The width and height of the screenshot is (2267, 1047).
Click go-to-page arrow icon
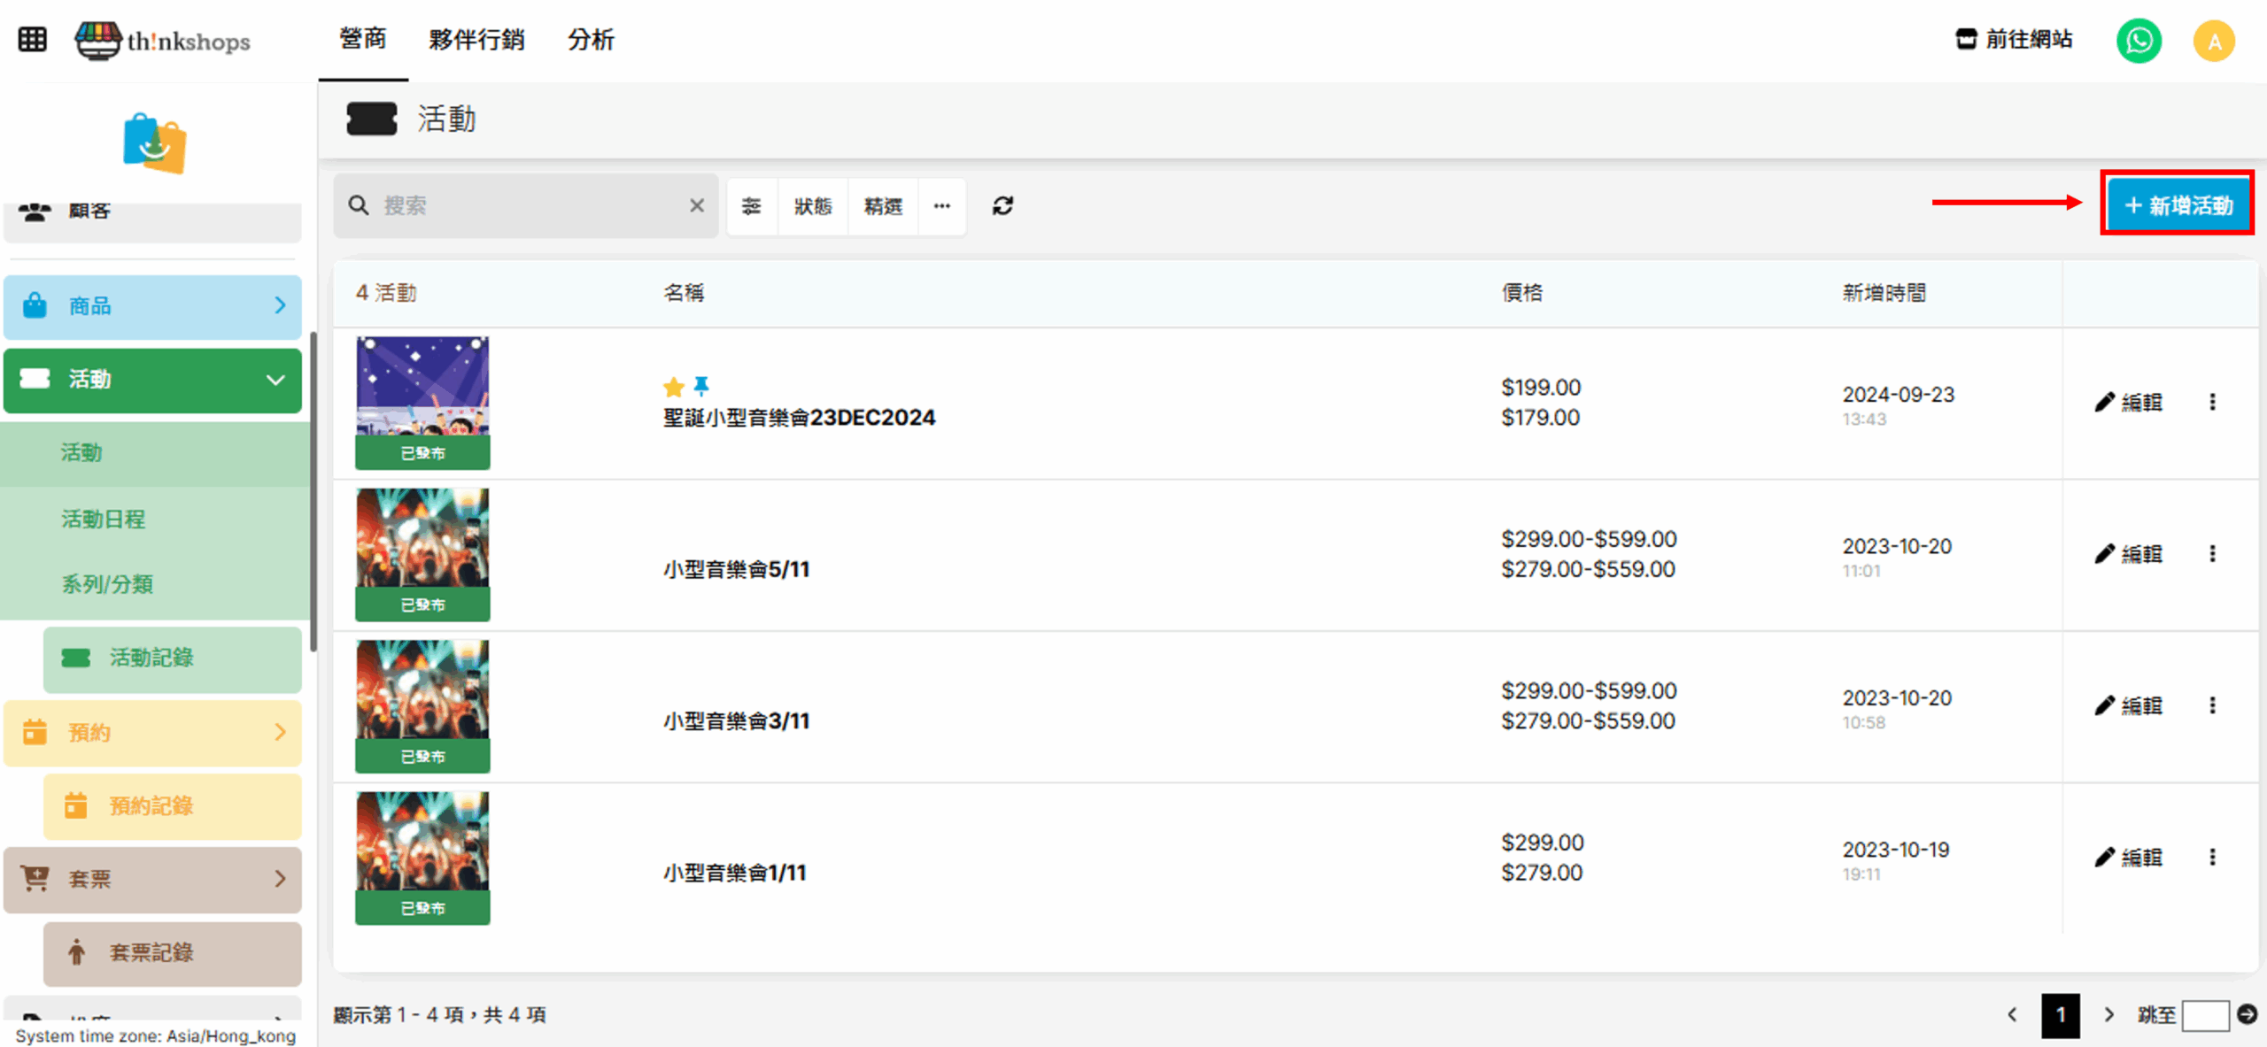tap(2247, 1014)
